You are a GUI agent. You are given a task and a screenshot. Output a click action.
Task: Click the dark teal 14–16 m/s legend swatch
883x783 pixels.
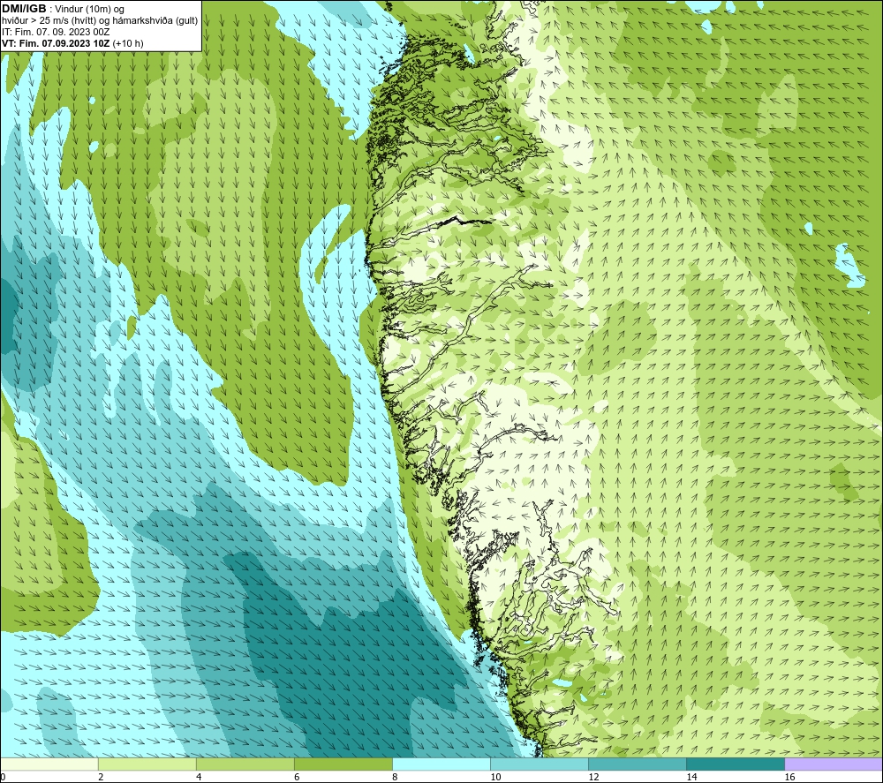point(736,764)
